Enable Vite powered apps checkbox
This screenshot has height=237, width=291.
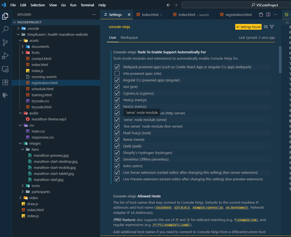[x=117, y=74]
